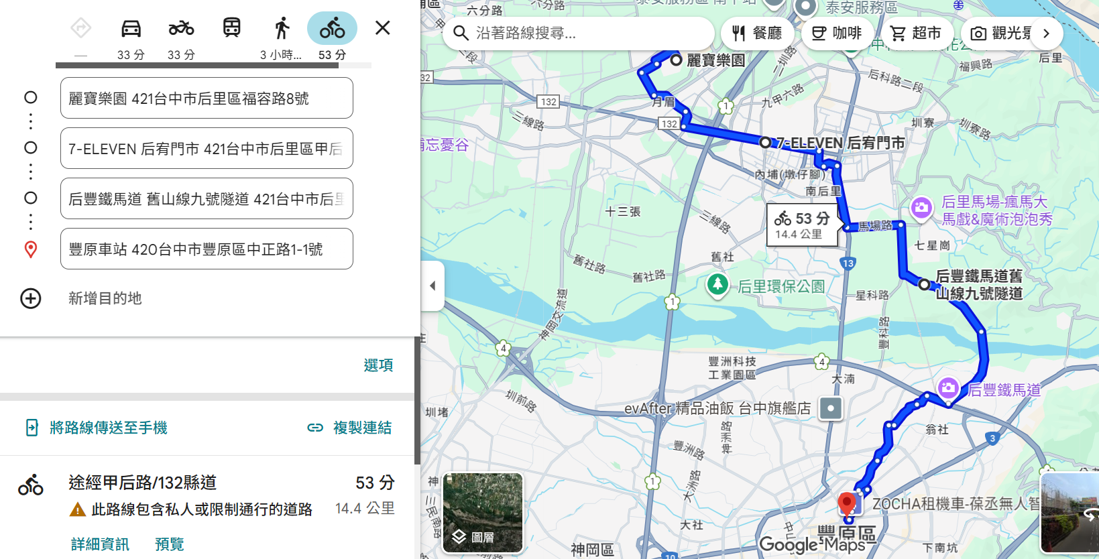The image size is (1099, 559).
Task: Click 複製連結 copy link
Action: click(350, 428)
